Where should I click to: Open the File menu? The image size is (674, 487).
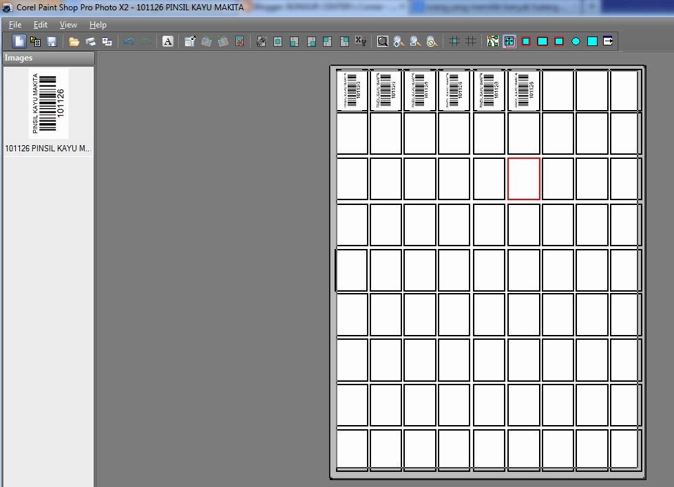click(15, 25)
